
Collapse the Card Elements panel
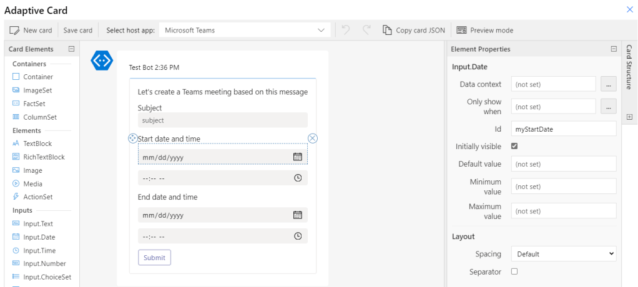coord(71,49)
